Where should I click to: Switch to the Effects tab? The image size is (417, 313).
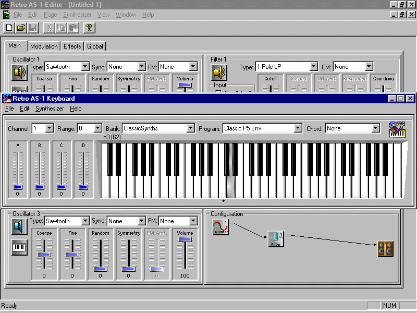click(x=72, y=46)
